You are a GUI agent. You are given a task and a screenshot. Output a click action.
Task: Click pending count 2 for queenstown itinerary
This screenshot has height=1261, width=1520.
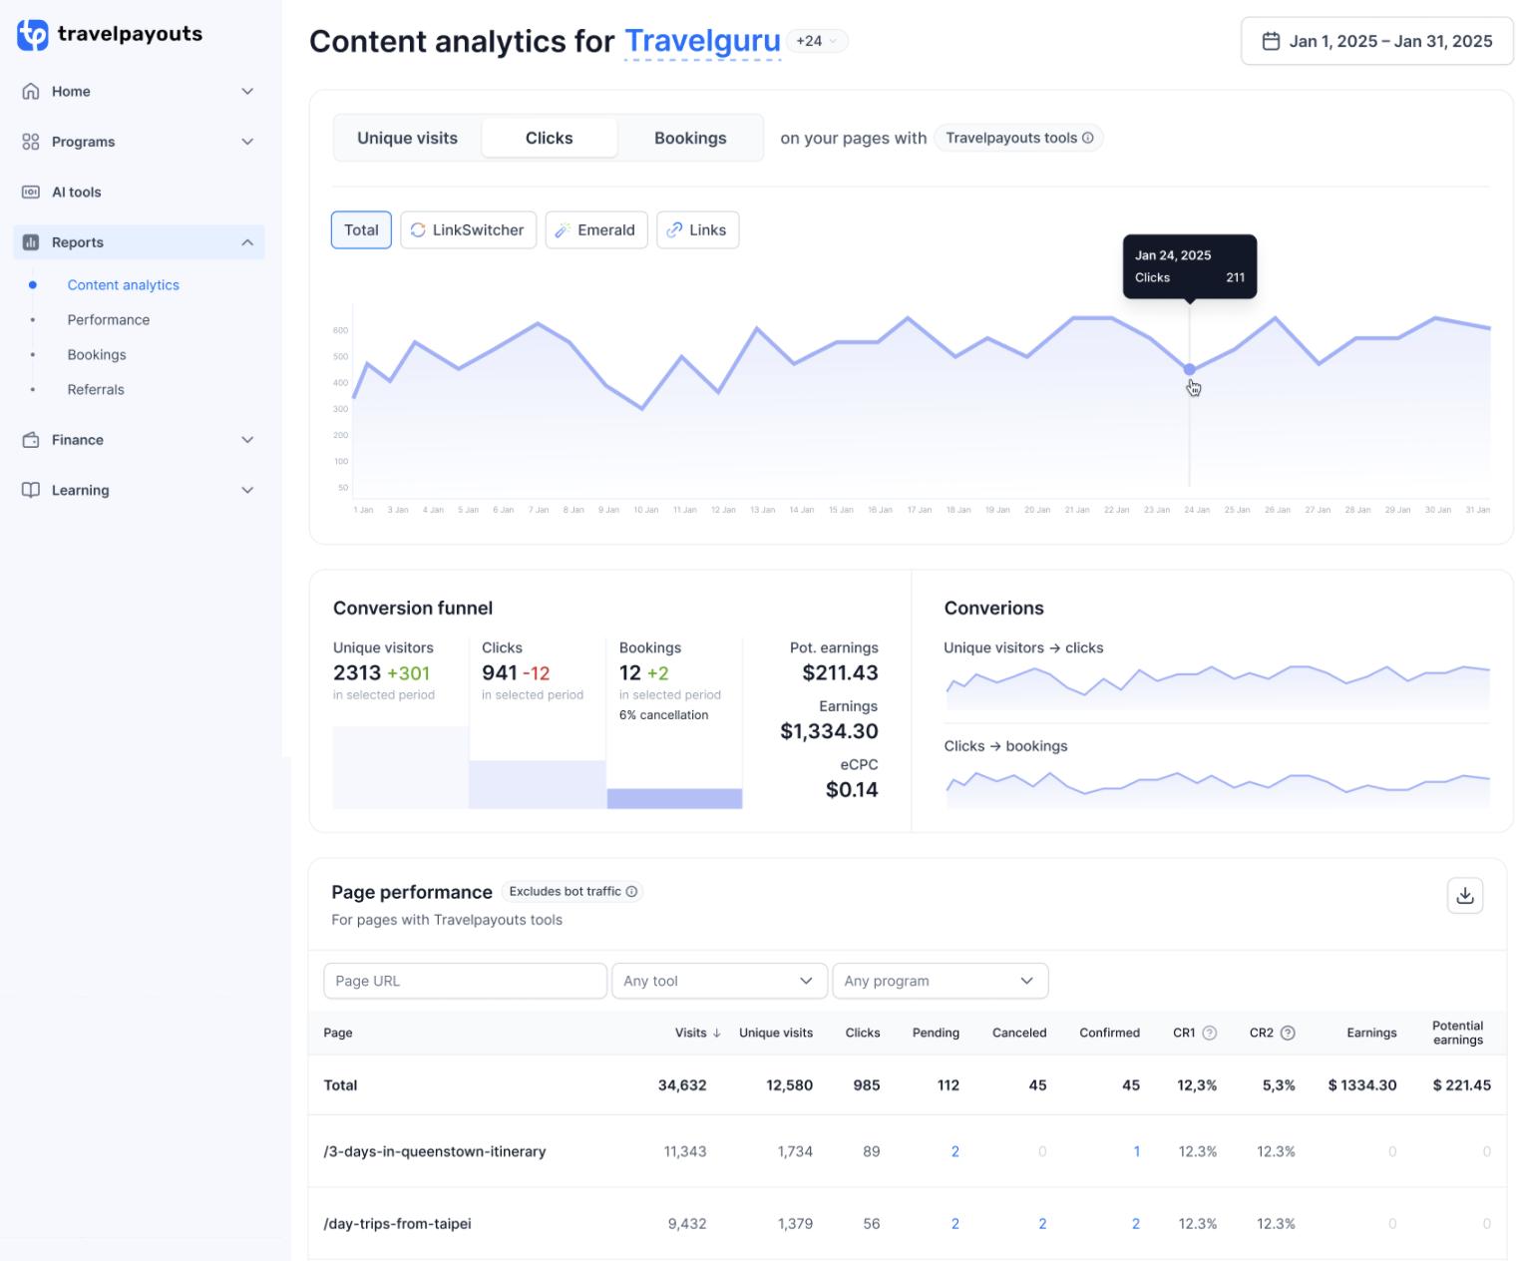pos(954,1151)
